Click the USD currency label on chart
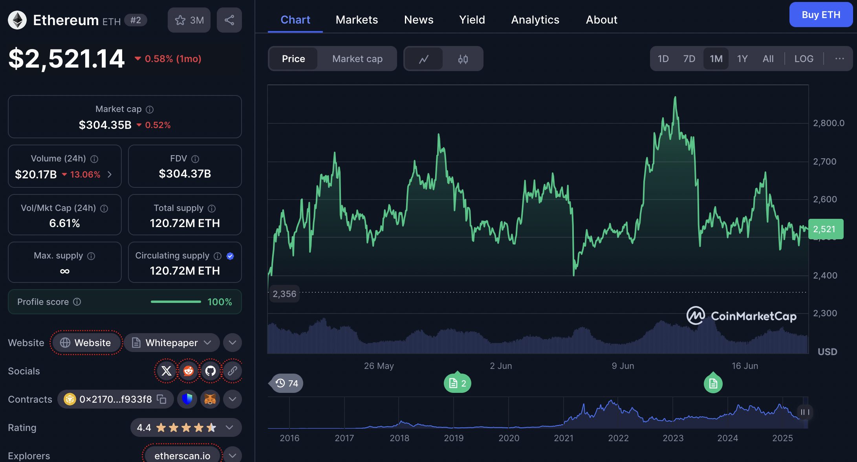857x462 pixels. (x=827, y=352)
